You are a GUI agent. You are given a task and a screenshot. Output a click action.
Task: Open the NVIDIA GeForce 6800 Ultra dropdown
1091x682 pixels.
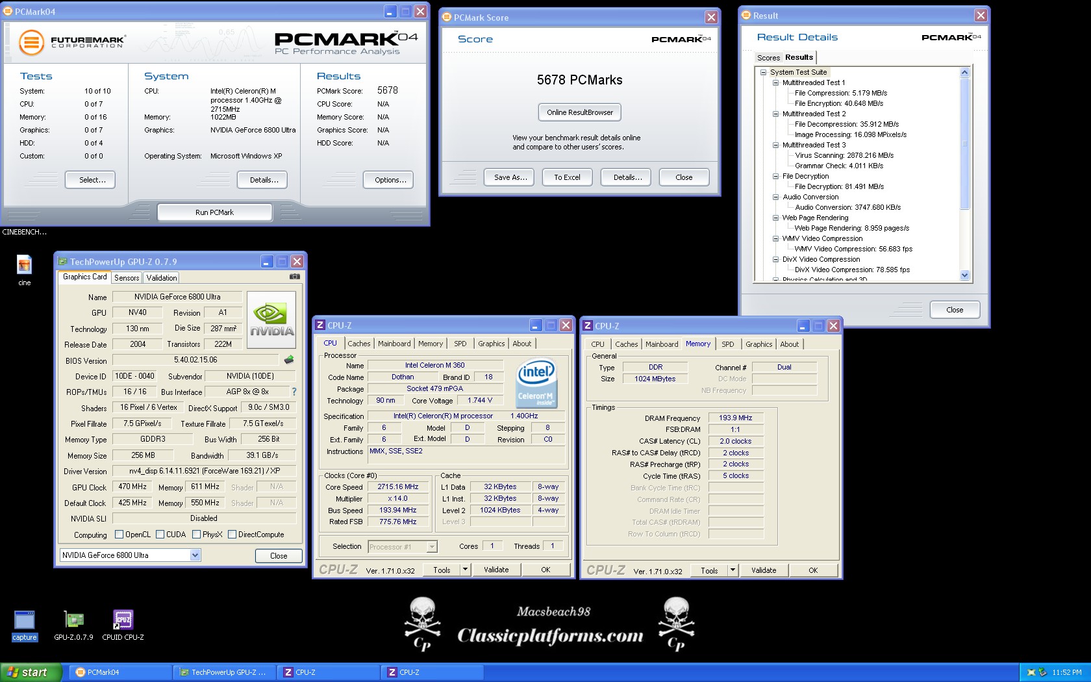195,555
